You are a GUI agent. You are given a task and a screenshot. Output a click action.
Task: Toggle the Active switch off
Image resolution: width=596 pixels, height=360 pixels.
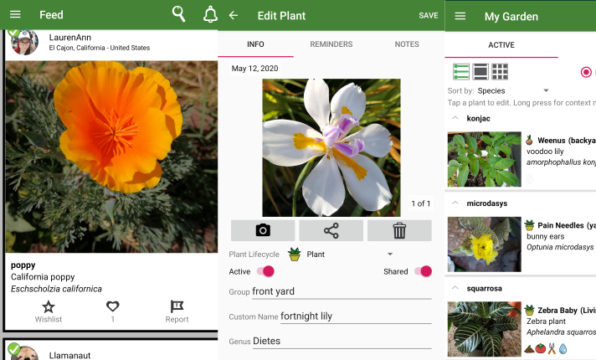(x=265, y=271)
